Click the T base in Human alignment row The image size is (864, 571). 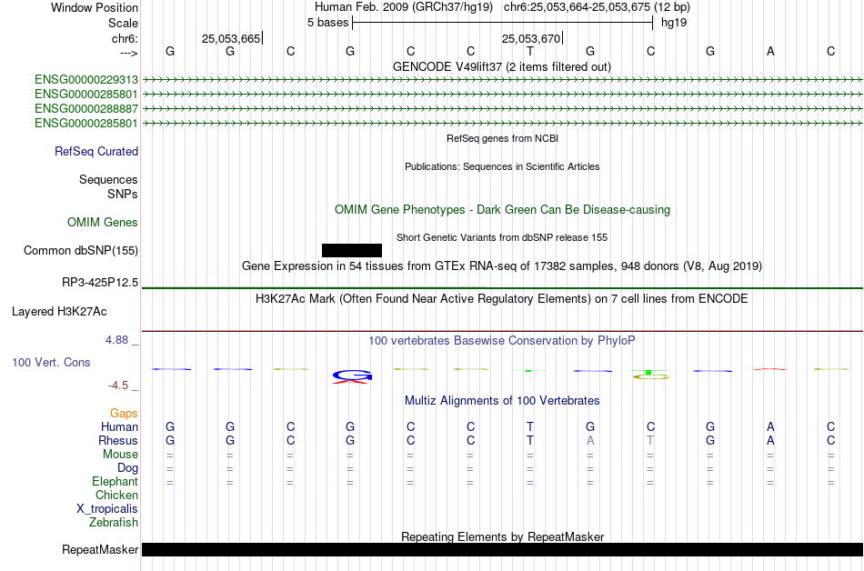530,426
